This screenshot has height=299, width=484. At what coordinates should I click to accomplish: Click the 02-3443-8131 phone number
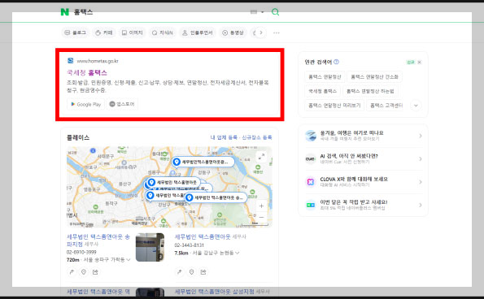(x=190, y=245)
